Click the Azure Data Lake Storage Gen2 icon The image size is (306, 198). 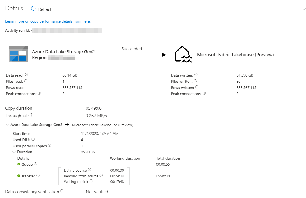(19, 54)
